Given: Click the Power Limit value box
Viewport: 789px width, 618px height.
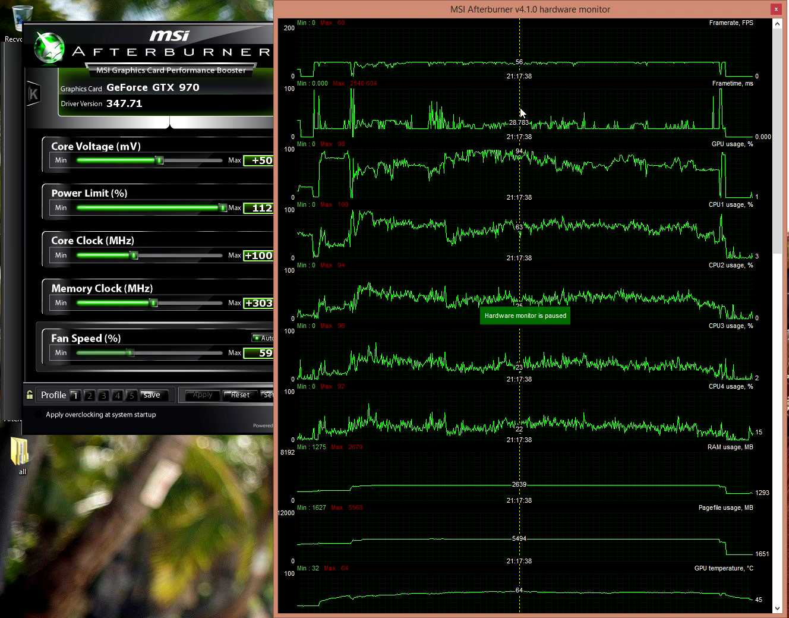Looking at the screenshot, I should tap(259, 208).
